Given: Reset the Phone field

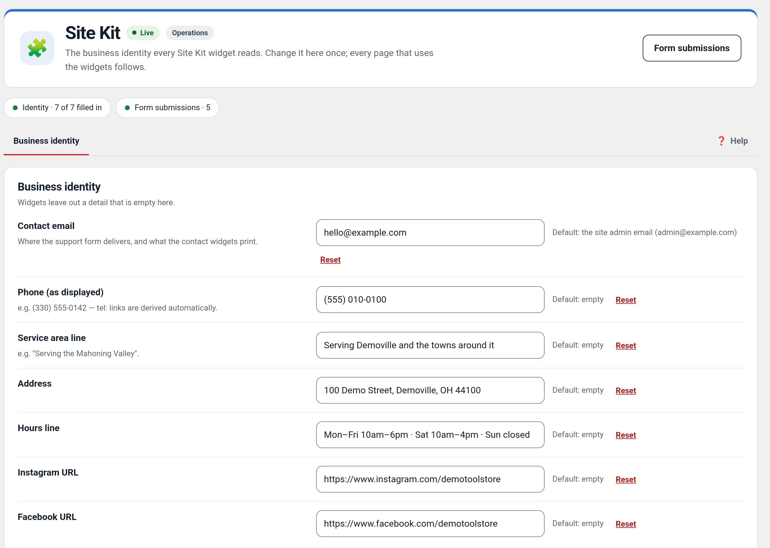Looking at the screenshot, I should pyautogui.click(x=626, y=300).
